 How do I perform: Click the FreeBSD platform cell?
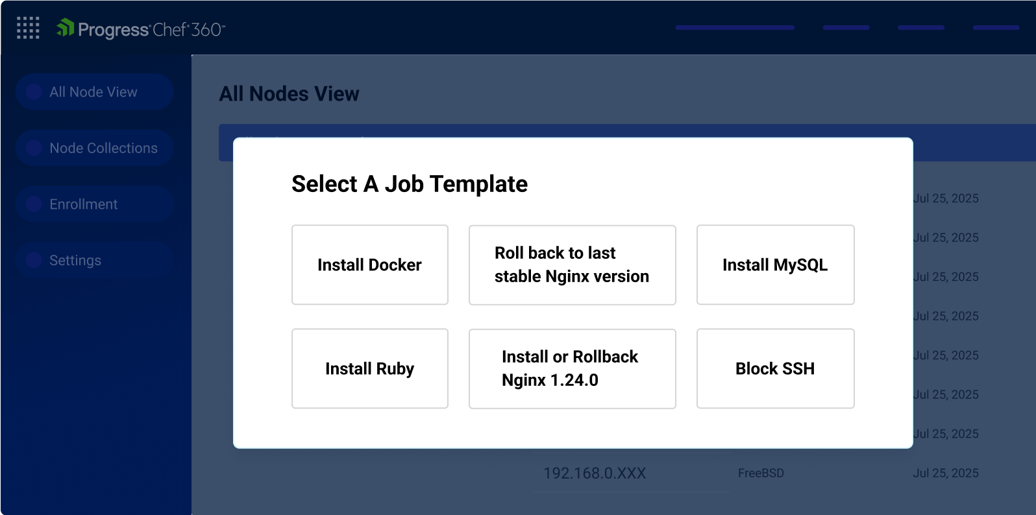coord(761,473)
